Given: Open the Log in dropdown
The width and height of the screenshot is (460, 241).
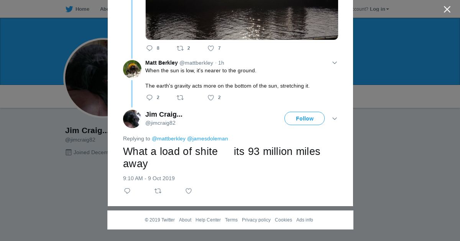Looking at the screenshot, I should (379, 9).
